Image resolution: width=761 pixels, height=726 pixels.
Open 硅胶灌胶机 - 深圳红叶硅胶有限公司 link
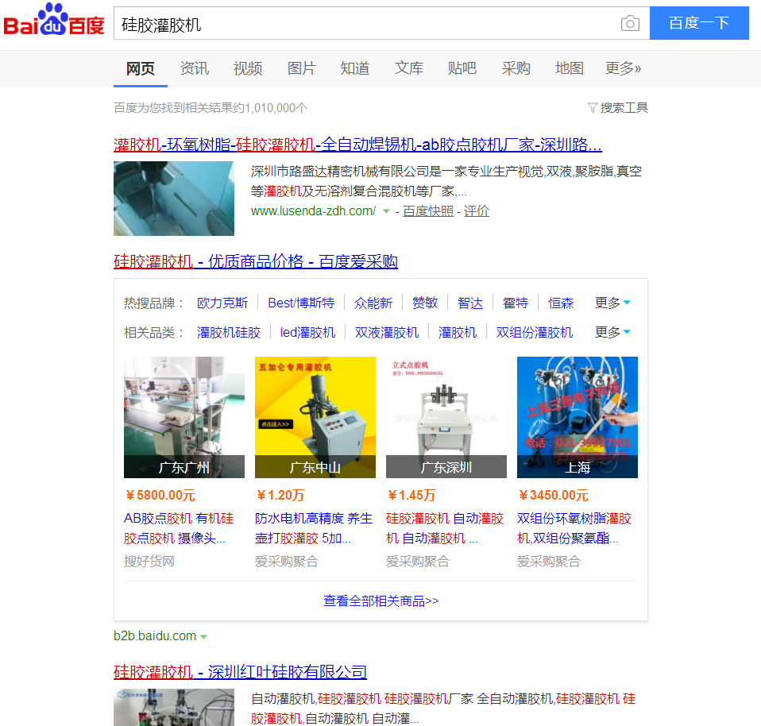click(240, 672)
